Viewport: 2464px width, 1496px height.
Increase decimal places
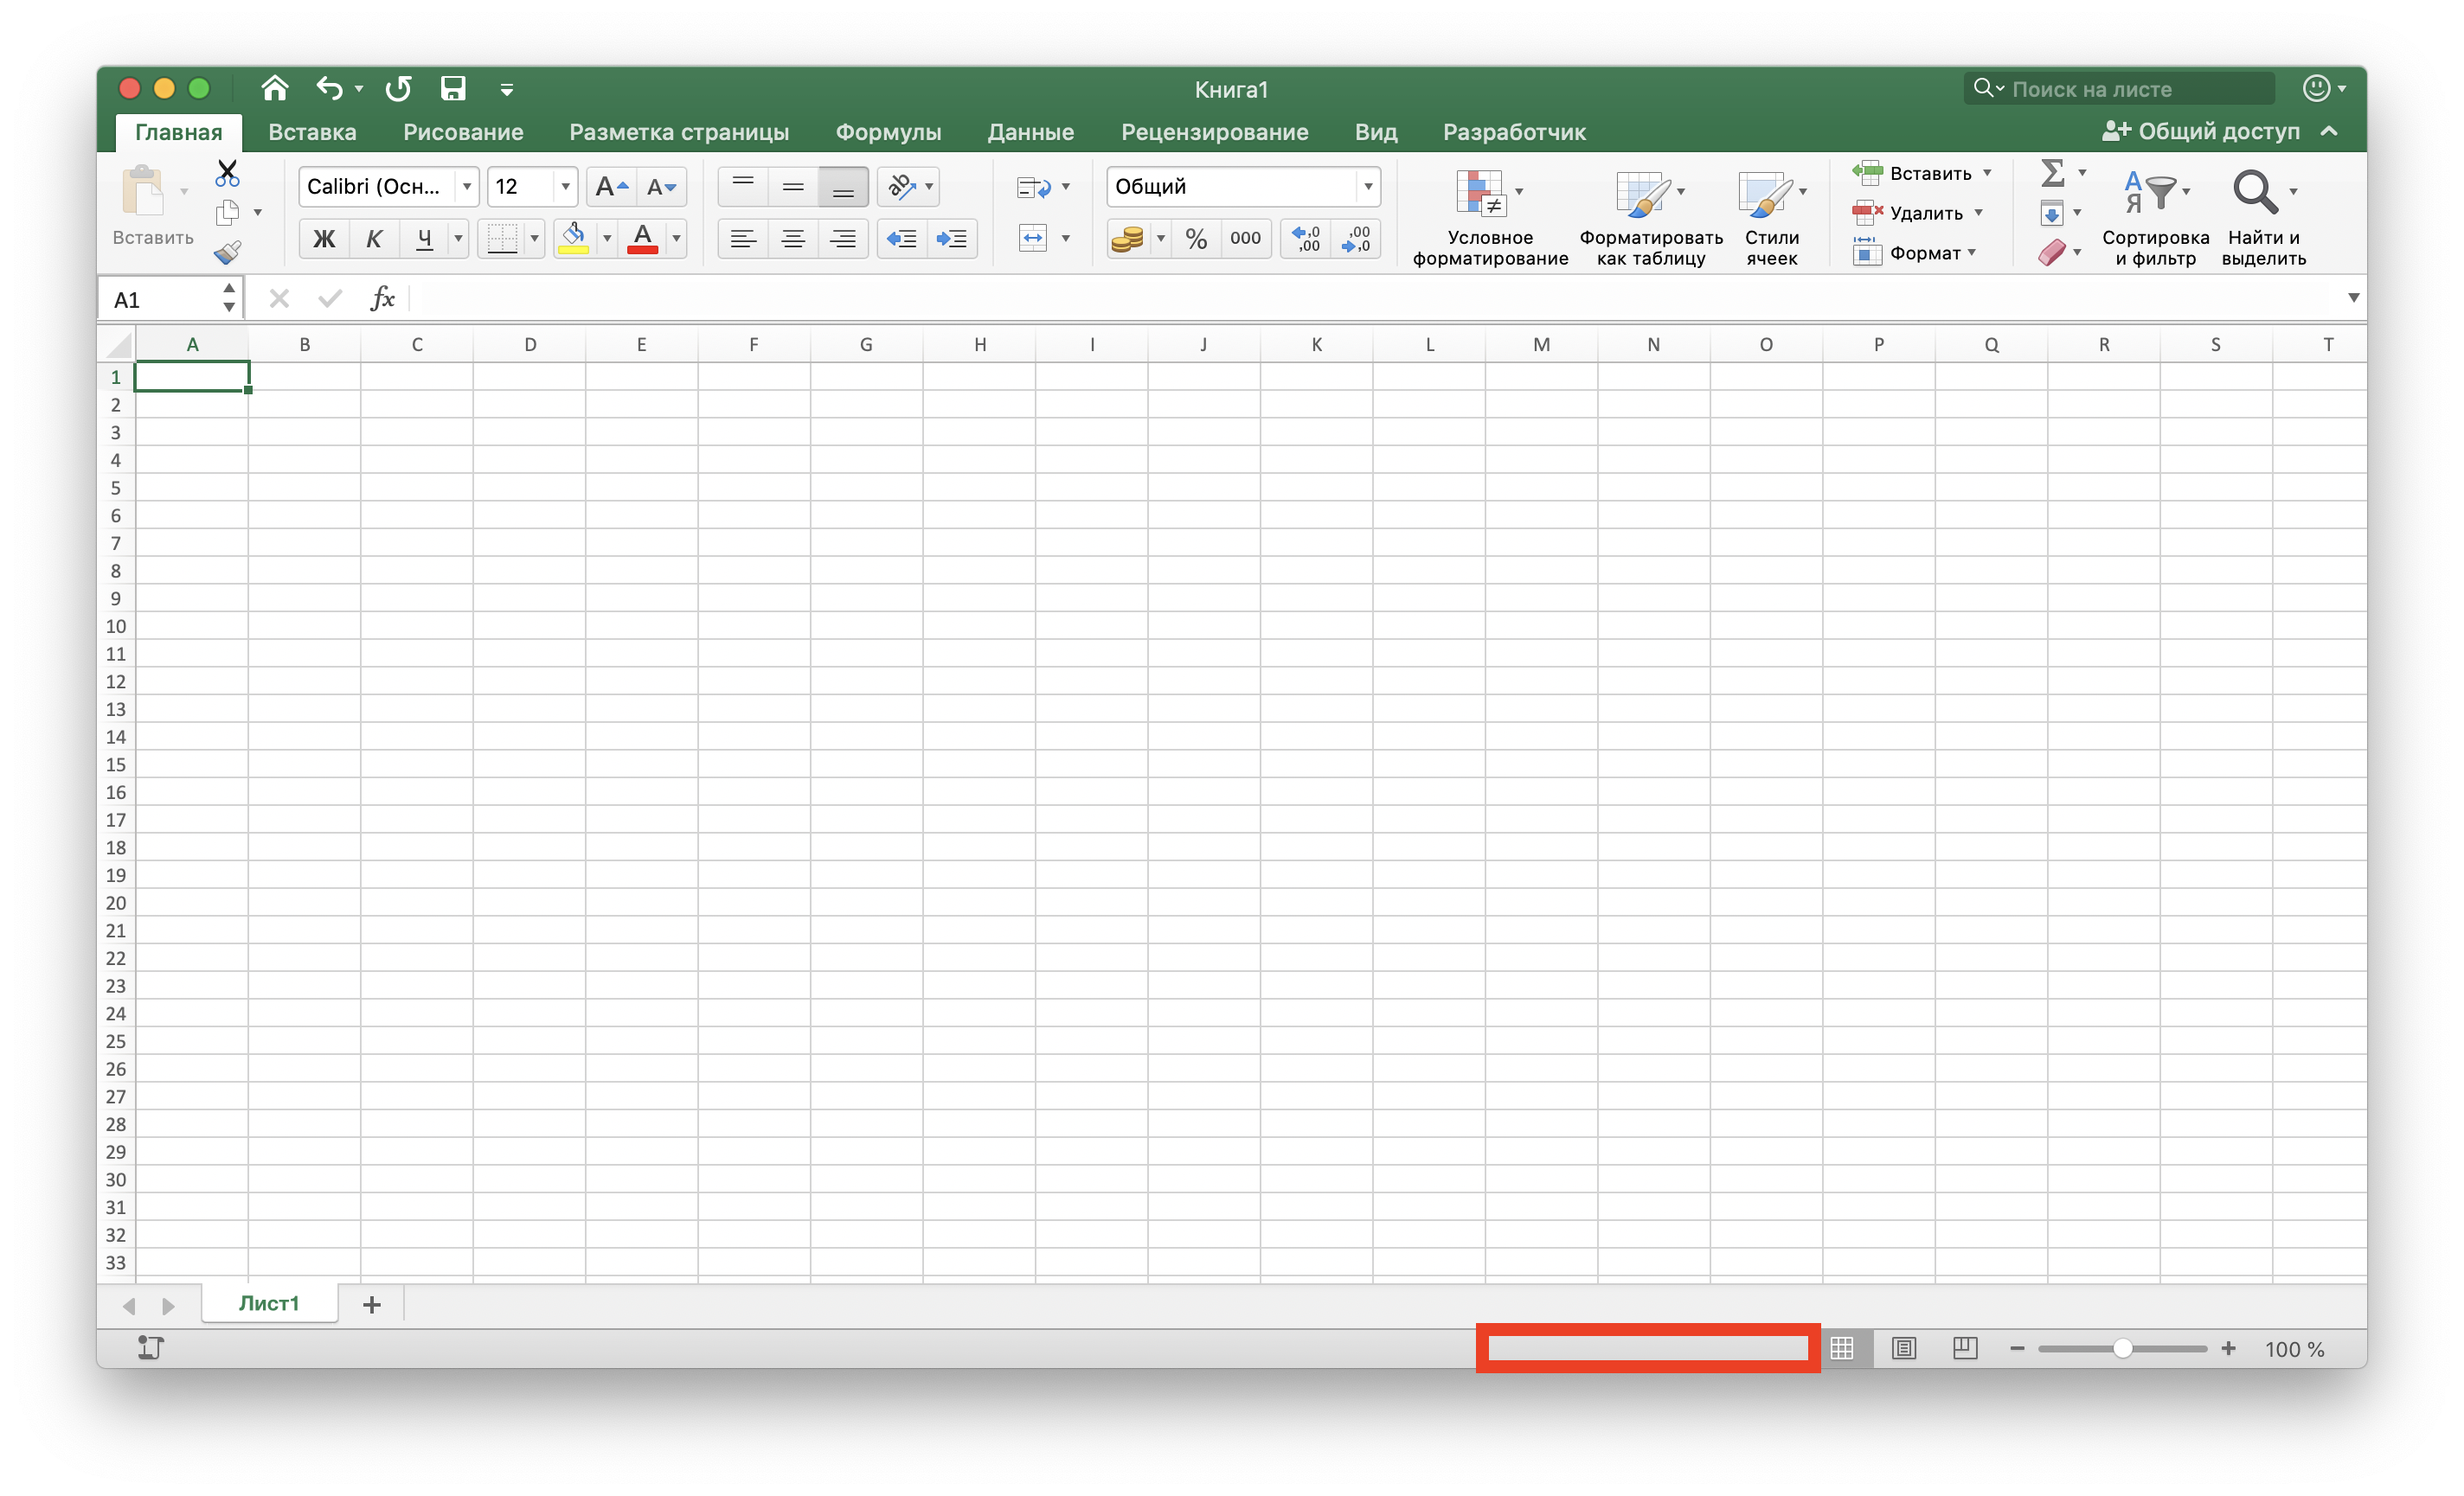click(x=1306, y=239)
